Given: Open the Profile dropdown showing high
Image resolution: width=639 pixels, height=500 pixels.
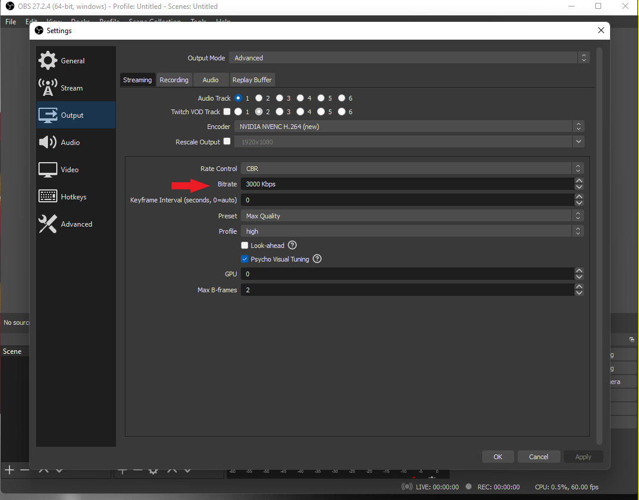Looking at the screenshot, I should 412,231.
